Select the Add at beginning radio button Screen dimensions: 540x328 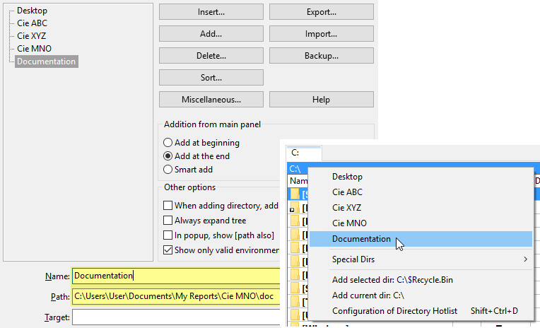(x=168, y=143)
